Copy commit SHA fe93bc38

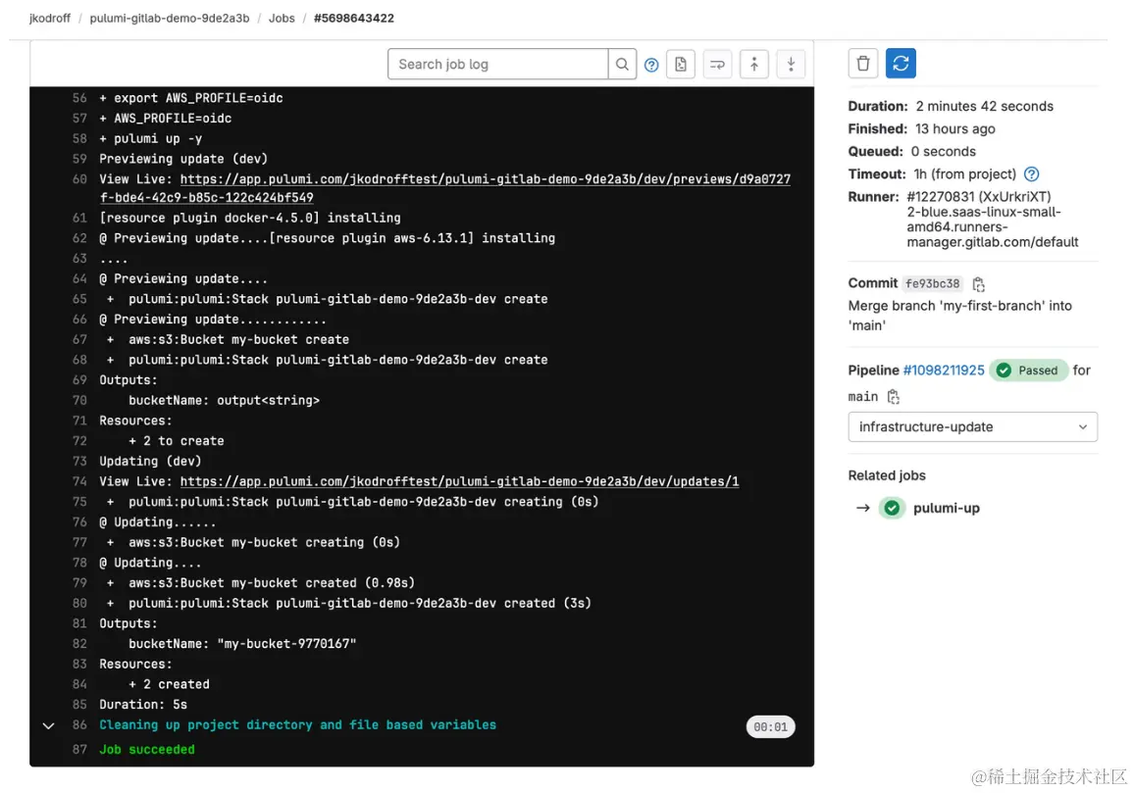(978, 284)
